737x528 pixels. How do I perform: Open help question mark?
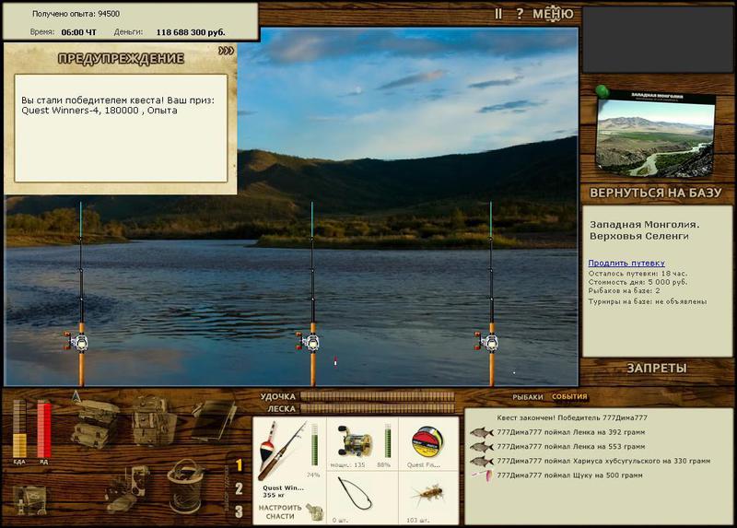tap(520, 14)
